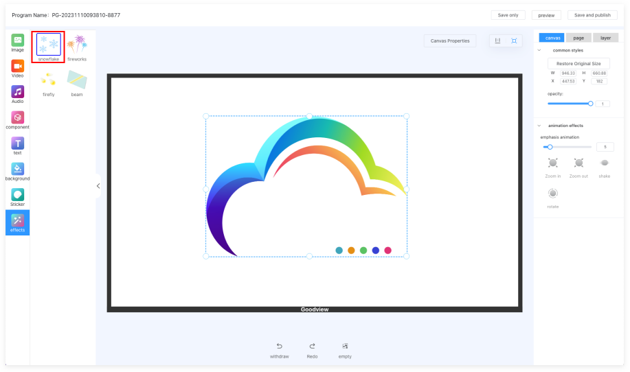The height and width of the screenshot is (372, 630).
Task: Click the X position input field
Action: tap(568, 81)
